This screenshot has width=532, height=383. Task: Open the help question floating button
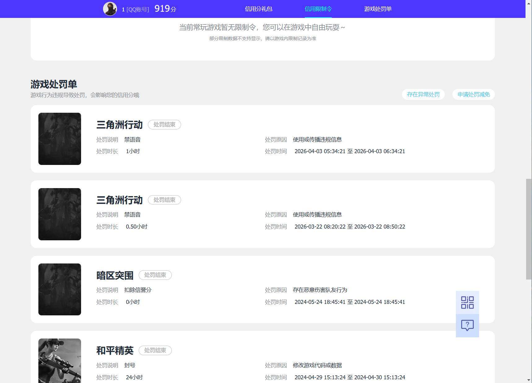(x=467, y=326)
